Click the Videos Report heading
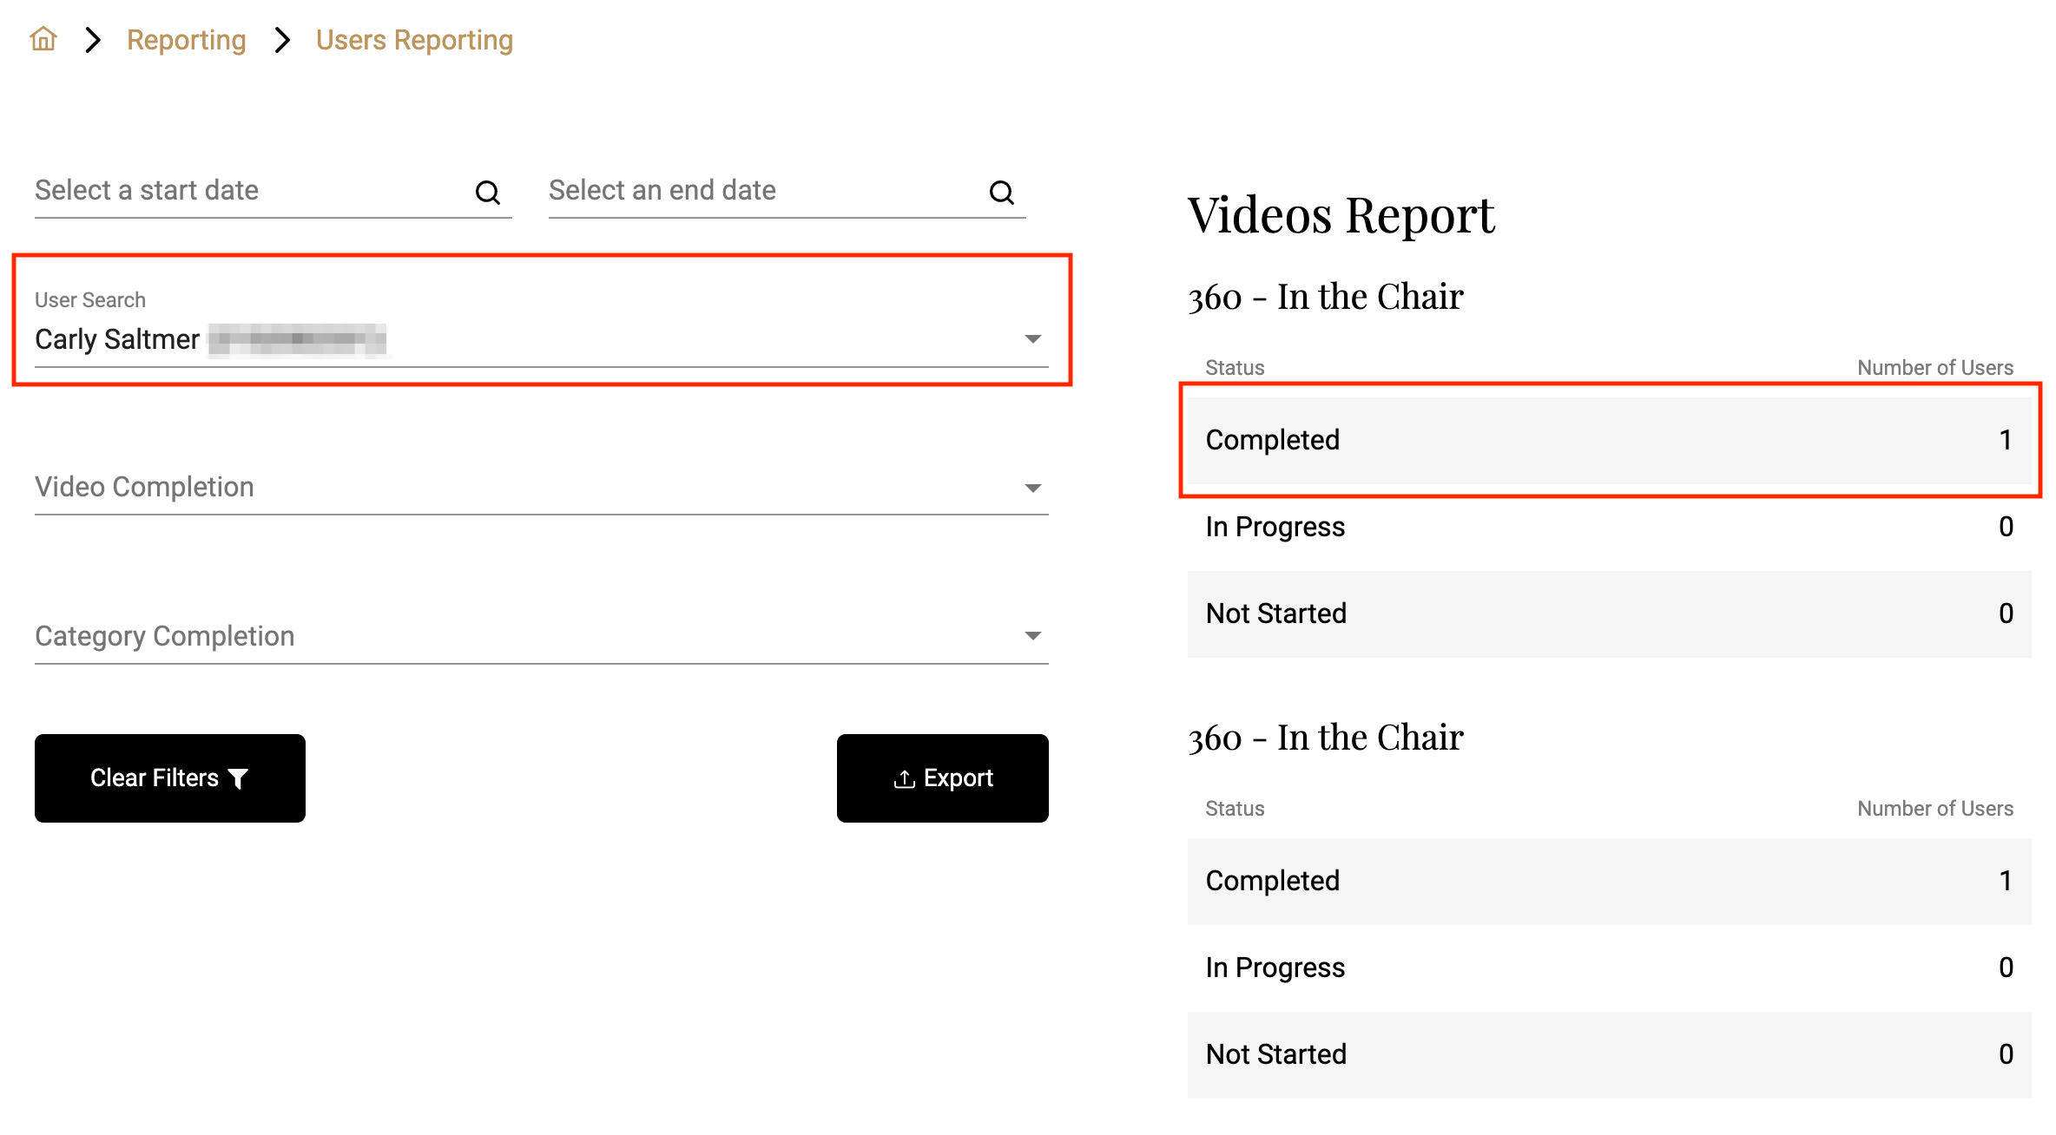Viewport: 2056px width, 1135px height. point(1341,214)
